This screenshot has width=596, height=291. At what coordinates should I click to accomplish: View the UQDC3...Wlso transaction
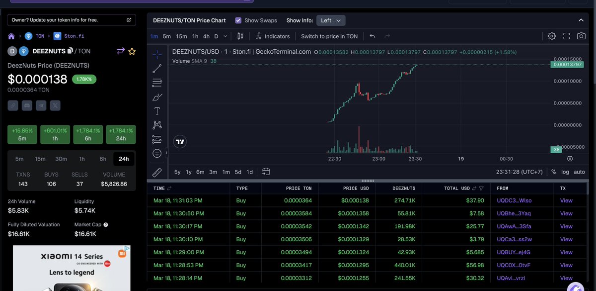coord(566,200)
